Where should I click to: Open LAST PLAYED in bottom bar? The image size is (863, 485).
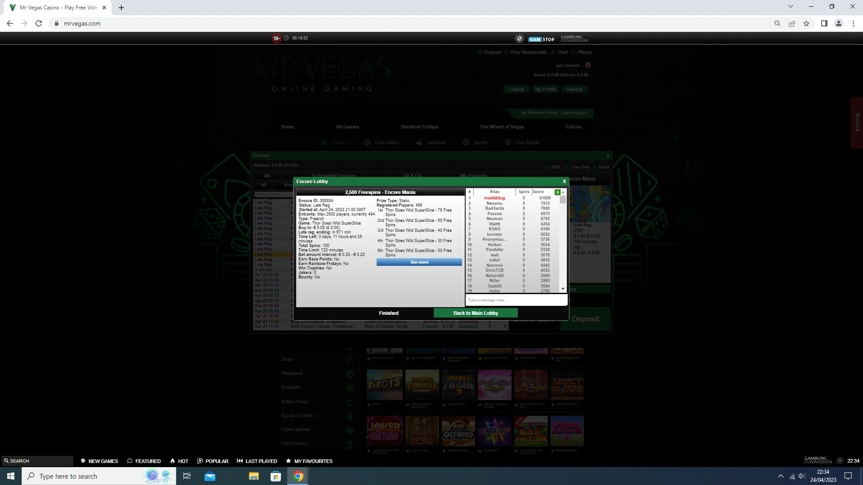pyautogui.click(x=257, y=461)
